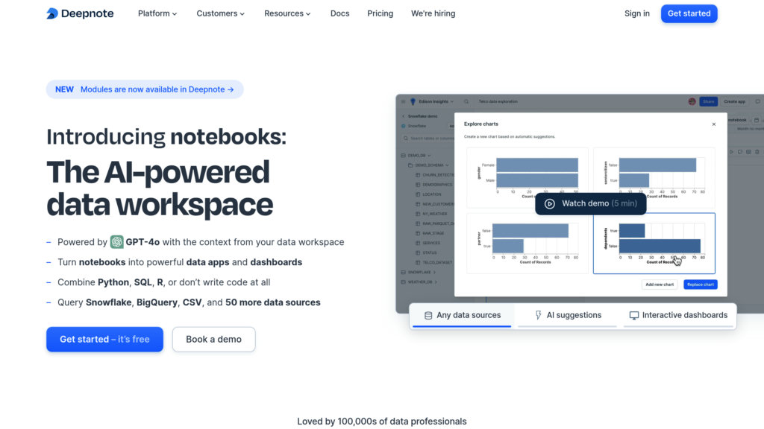Viewport: 764px width, 429px height.
Task: Expand the Resources dropdown menu
Action: pos(289,13)
